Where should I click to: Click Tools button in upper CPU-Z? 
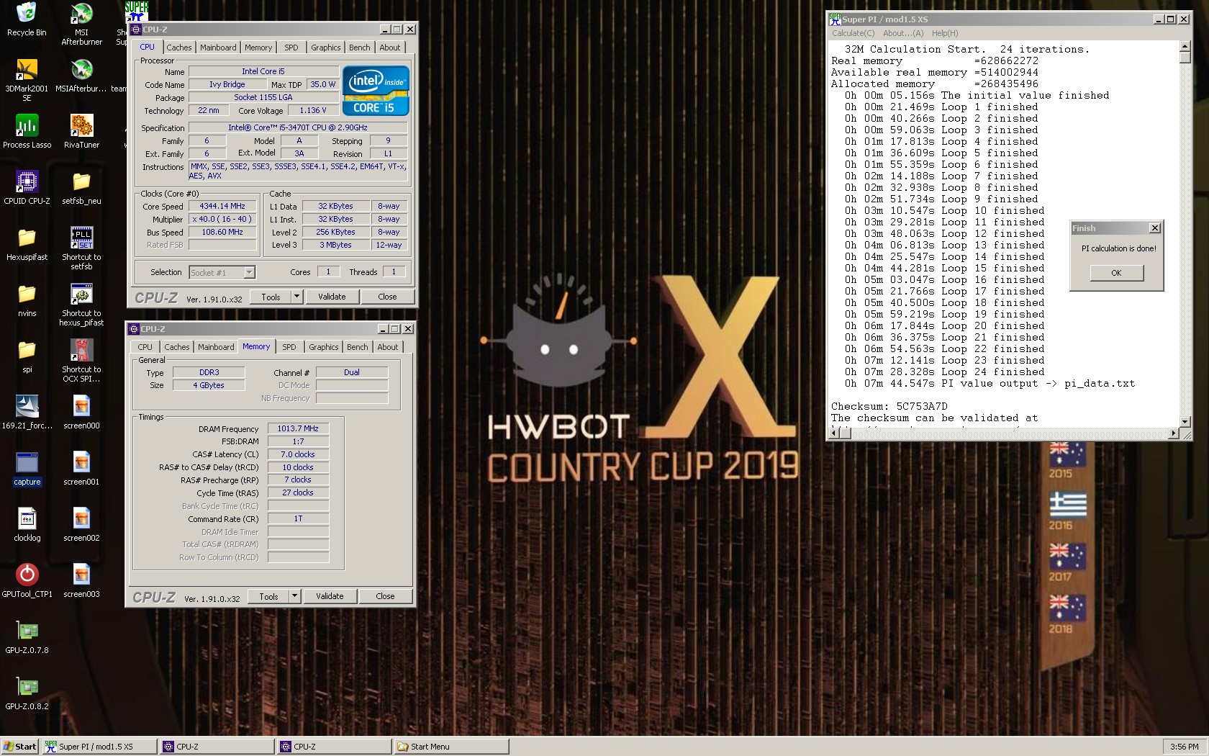(x=271, y=297)
